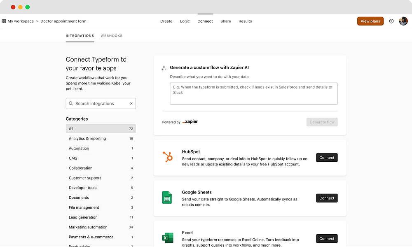Click the Google Sheets logo icon

[x=167, y=197]
